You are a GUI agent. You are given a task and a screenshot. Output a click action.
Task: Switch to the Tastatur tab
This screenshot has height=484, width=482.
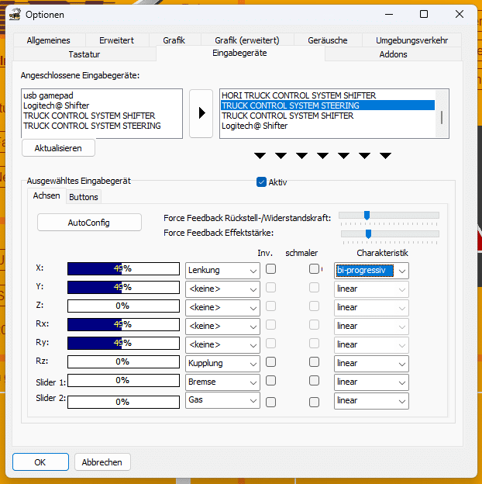(x=84, y=54)
